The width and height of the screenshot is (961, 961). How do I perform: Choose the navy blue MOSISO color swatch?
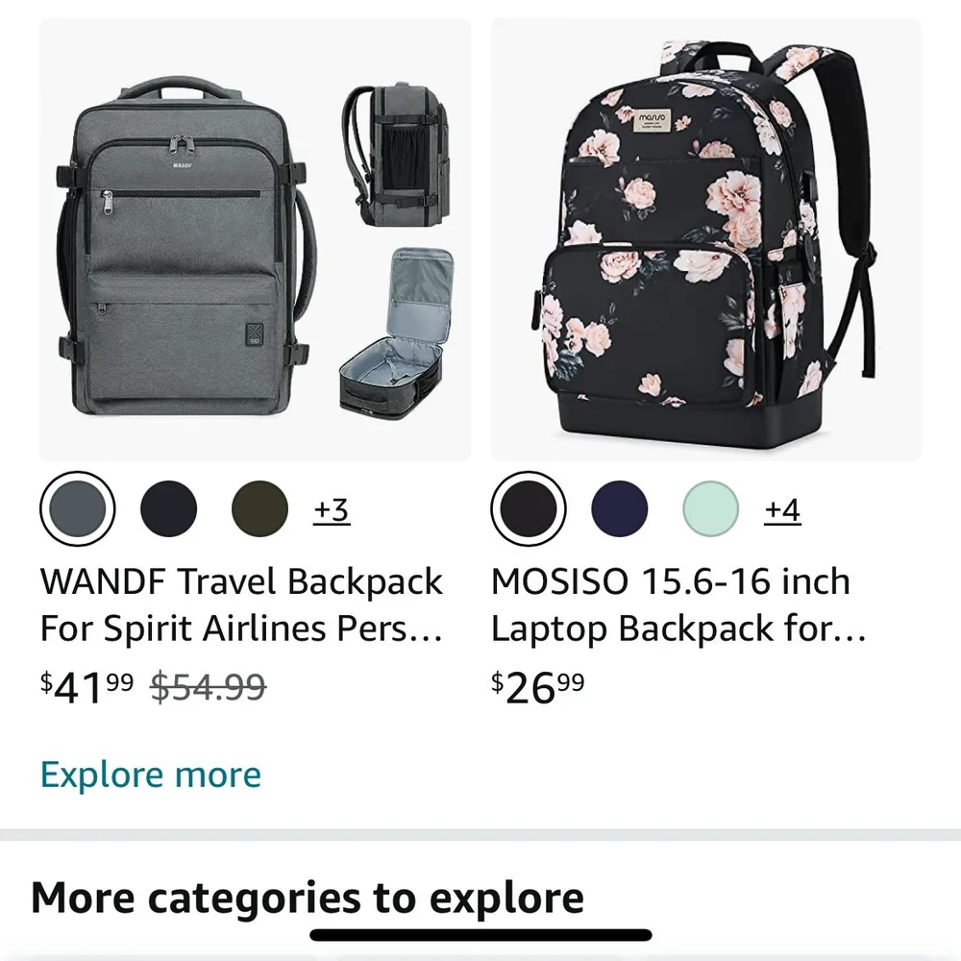[x=620, y=508]
